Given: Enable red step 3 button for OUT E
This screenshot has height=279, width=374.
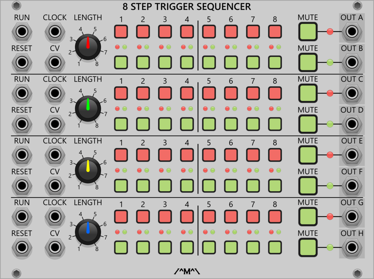Looking at the screenshot, I should pos(165,155).
